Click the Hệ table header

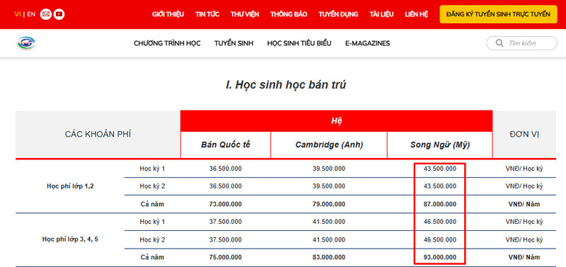point(337,121)
